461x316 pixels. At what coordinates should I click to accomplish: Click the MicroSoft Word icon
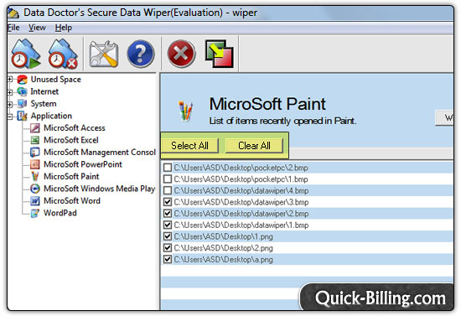tap(35, 201)
